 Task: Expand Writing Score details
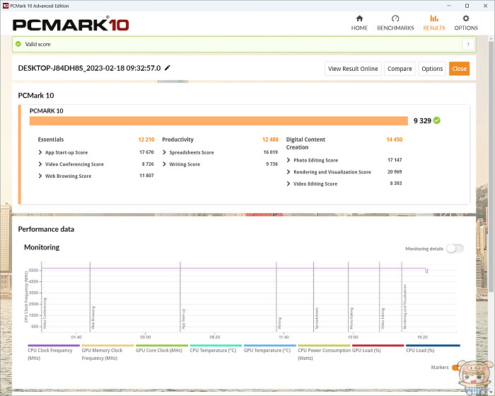tap(164, 164)
